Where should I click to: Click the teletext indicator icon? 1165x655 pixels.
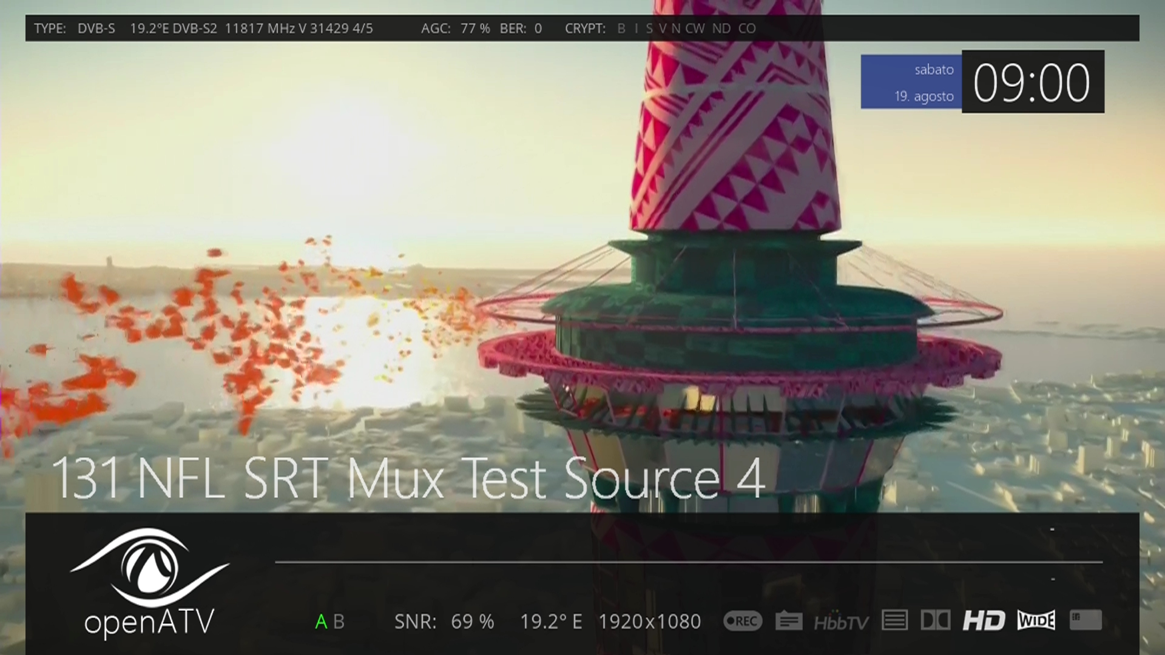point(894,620)
